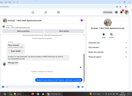Switch to the Messenger Chrome taskbar window
The image size is (132, 96).
click(x=54, y=94)
